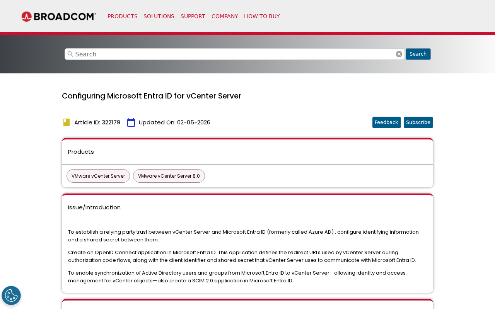
Task: Open the HOW TO BUY menu
Action: 262,16
